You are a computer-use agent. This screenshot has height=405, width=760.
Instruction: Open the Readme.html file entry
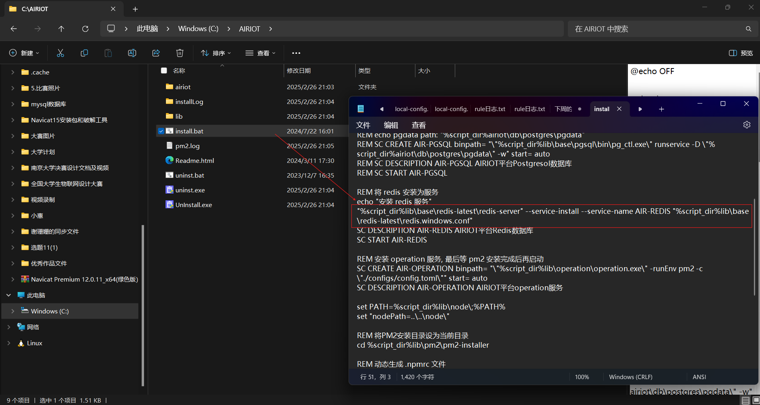pos(195,160)
